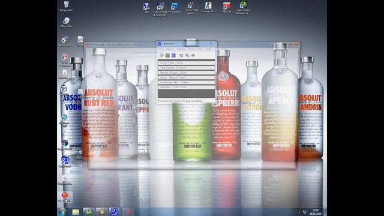Screen dimensions: 384x216
Task: Open the Tools menu in CamStudio
Action: pyautogui.click(x=191, y=49)
